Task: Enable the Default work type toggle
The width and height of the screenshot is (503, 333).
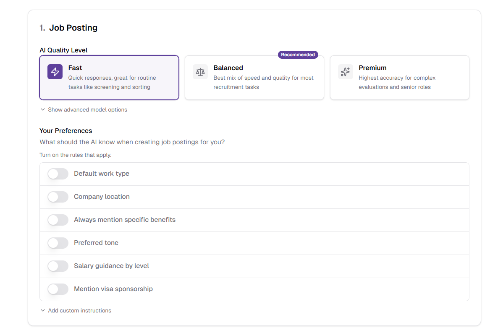Action: (x=58, y=174)
